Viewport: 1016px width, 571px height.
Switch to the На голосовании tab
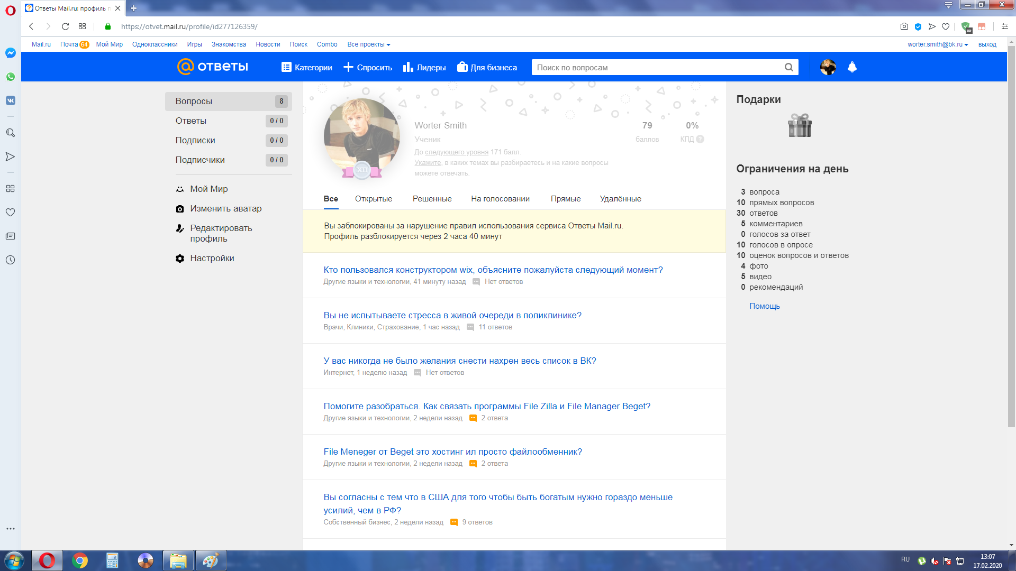pos(501,199)
